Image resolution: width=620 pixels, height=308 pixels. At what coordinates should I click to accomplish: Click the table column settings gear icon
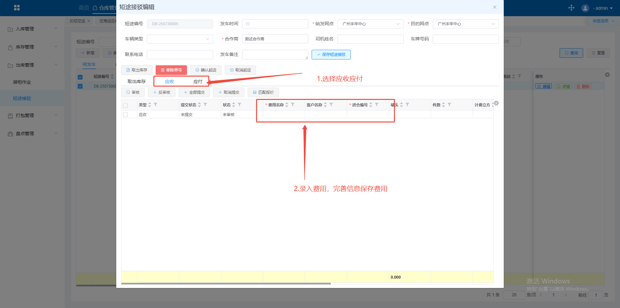(496, 103)
